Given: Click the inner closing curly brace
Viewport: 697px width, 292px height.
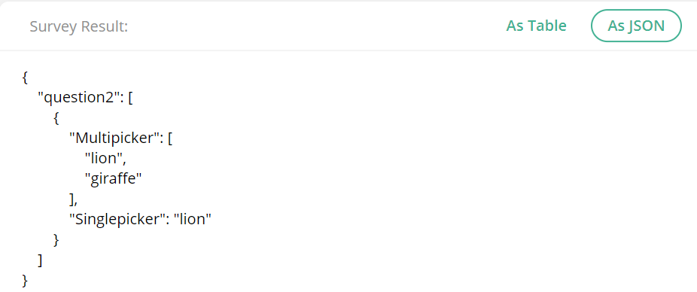Looking at the screenshot, I should pyautogui.click(x=56, y=240).
